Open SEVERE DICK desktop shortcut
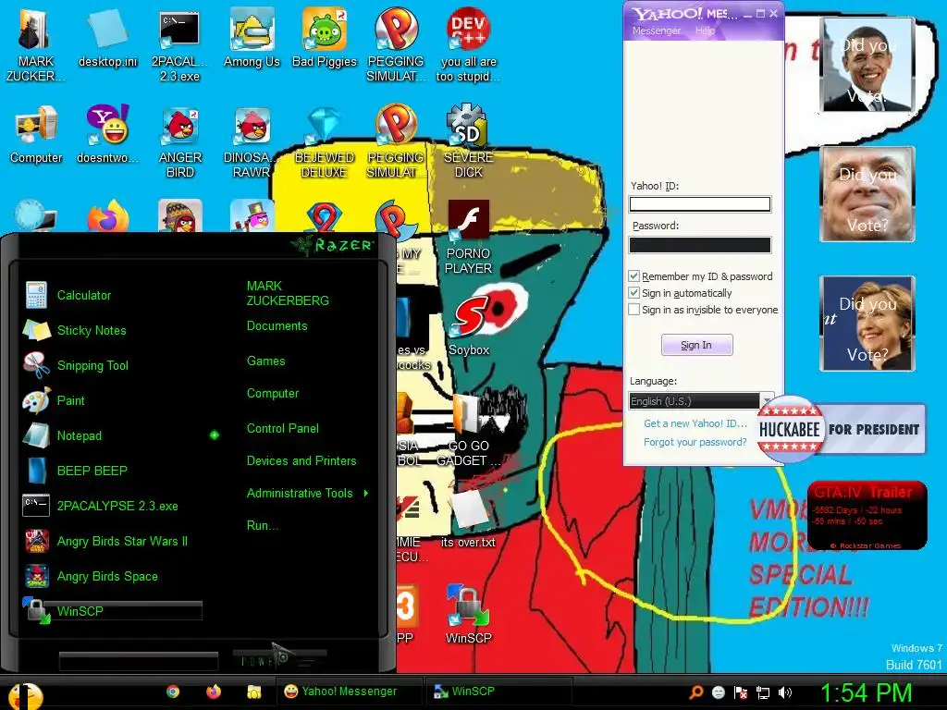This screenshot has width=947, height=710. pos(468,141)
